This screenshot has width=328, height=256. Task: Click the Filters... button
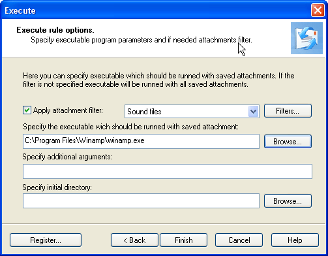pyautogui.click(x=288, y=111)
